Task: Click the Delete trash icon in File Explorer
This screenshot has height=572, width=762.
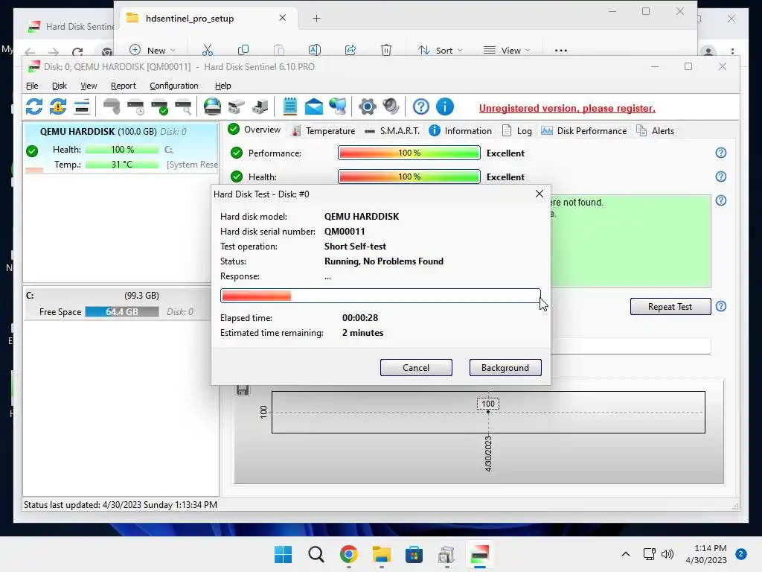Action: 386,50
